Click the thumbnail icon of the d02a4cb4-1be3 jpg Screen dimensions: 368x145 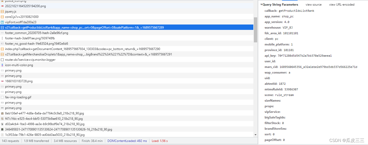point(2,124)
